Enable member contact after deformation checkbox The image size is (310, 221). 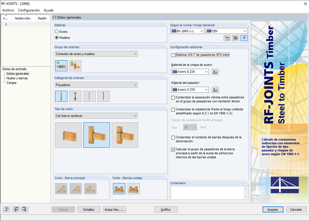point(173,137)
